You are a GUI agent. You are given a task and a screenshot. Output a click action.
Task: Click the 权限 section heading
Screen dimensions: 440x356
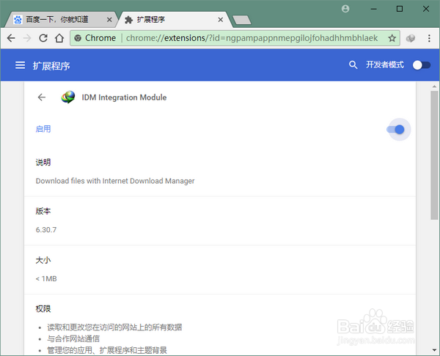43,308
